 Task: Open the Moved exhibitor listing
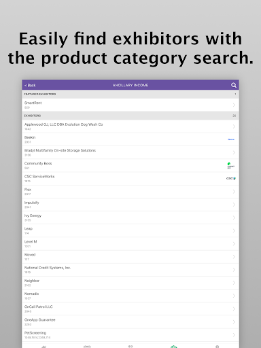[130, 257]
